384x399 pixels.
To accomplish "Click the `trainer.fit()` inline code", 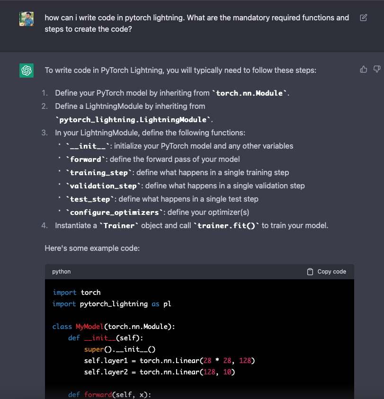I will coord(226,226).
